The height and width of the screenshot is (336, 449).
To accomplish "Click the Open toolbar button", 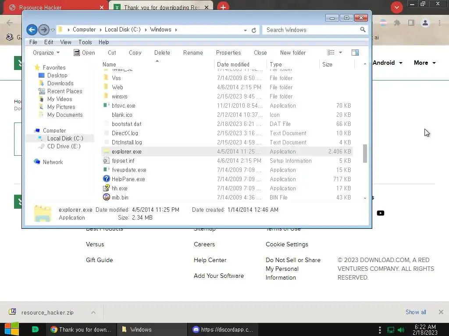I will 84,52.
